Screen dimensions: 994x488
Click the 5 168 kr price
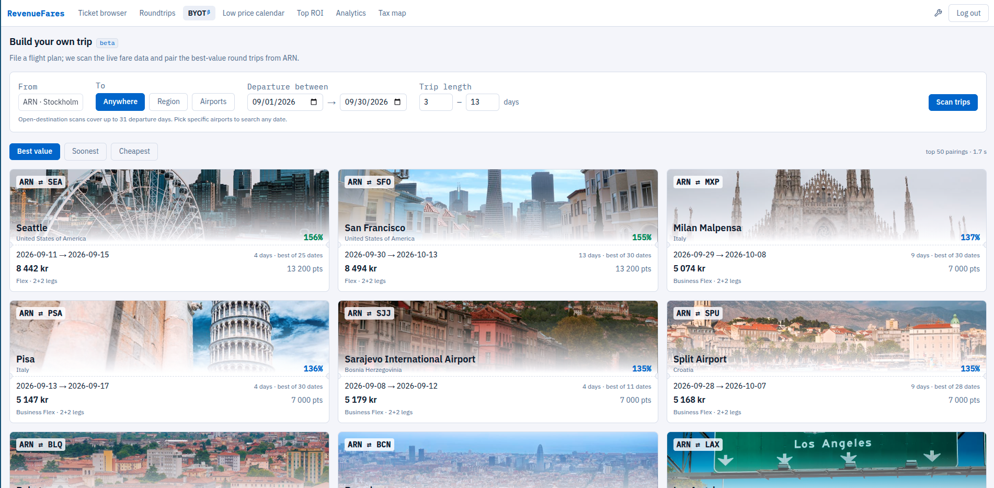click(689, 400)
